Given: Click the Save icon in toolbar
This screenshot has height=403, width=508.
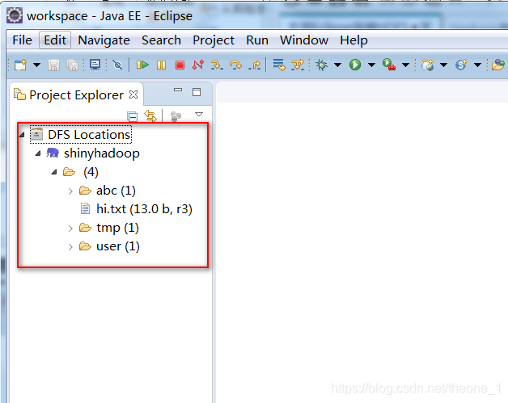Looking at the screenshot, I should point(53,65).
